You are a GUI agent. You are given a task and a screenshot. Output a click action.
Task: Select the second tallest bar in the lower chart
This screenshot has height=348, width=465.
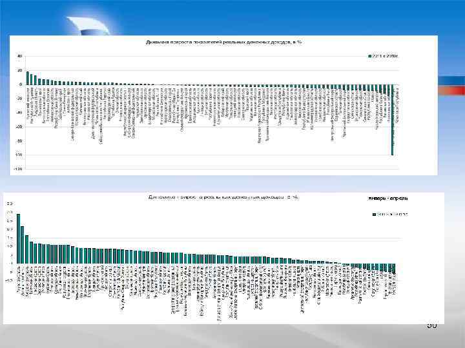23,245
